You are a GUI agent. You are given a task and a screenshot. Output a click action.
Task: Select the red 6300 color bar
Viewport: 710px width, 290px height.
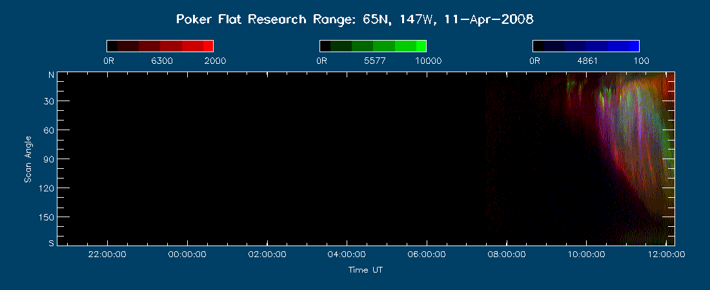pyautogui.click(x=160, y=46)
